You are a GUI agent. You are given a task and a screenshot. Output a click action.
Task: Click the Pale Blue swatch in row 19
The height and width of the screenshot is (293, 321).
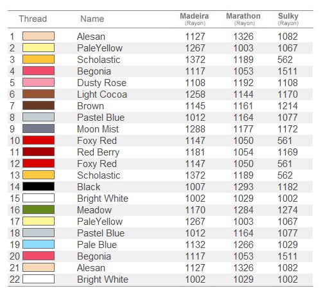pyautogui.click(x=39, y=244)
